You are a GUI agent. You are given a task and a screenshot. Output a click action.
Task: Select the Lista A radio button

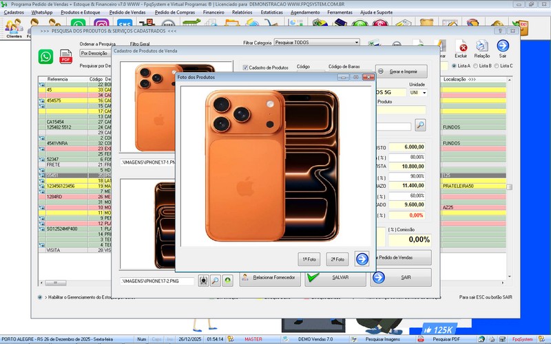click(x=455, y=65)
